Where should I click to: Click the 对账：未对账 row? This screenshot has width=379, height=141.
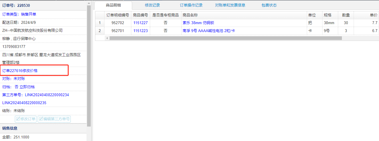43,79
